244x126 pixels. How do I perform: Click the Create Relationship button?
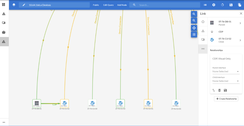(x=226, y=99)
